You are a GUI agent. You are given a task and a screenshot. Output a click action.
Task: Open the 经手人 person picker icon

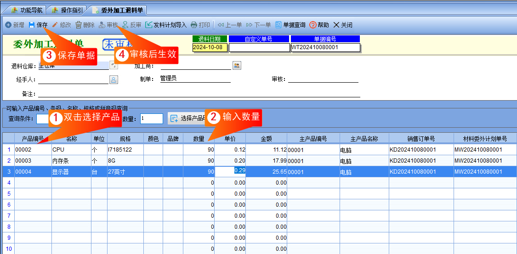pos(114,79)
